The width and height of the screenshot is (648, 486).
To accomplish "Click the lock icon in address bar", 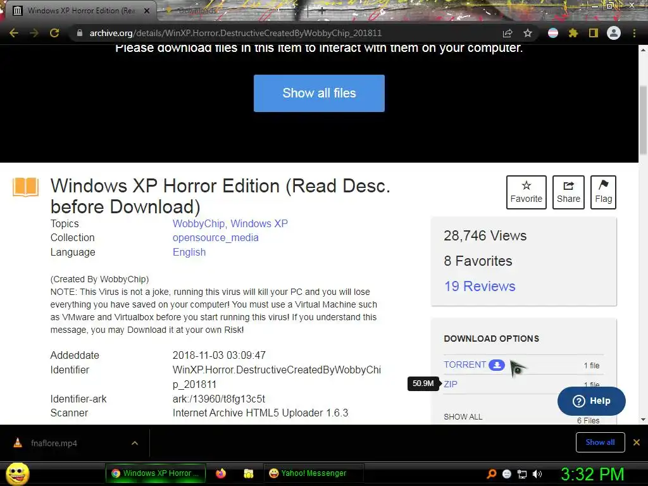I will pyautogui.click(x=80, y=33).
